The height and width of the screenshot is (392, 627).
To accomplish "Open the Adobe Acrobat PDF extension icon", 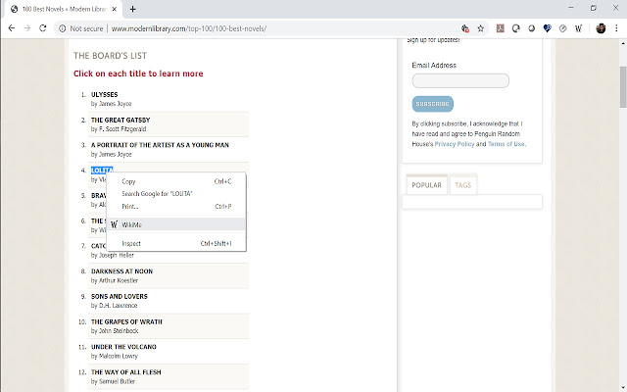I will pos(500,28).
